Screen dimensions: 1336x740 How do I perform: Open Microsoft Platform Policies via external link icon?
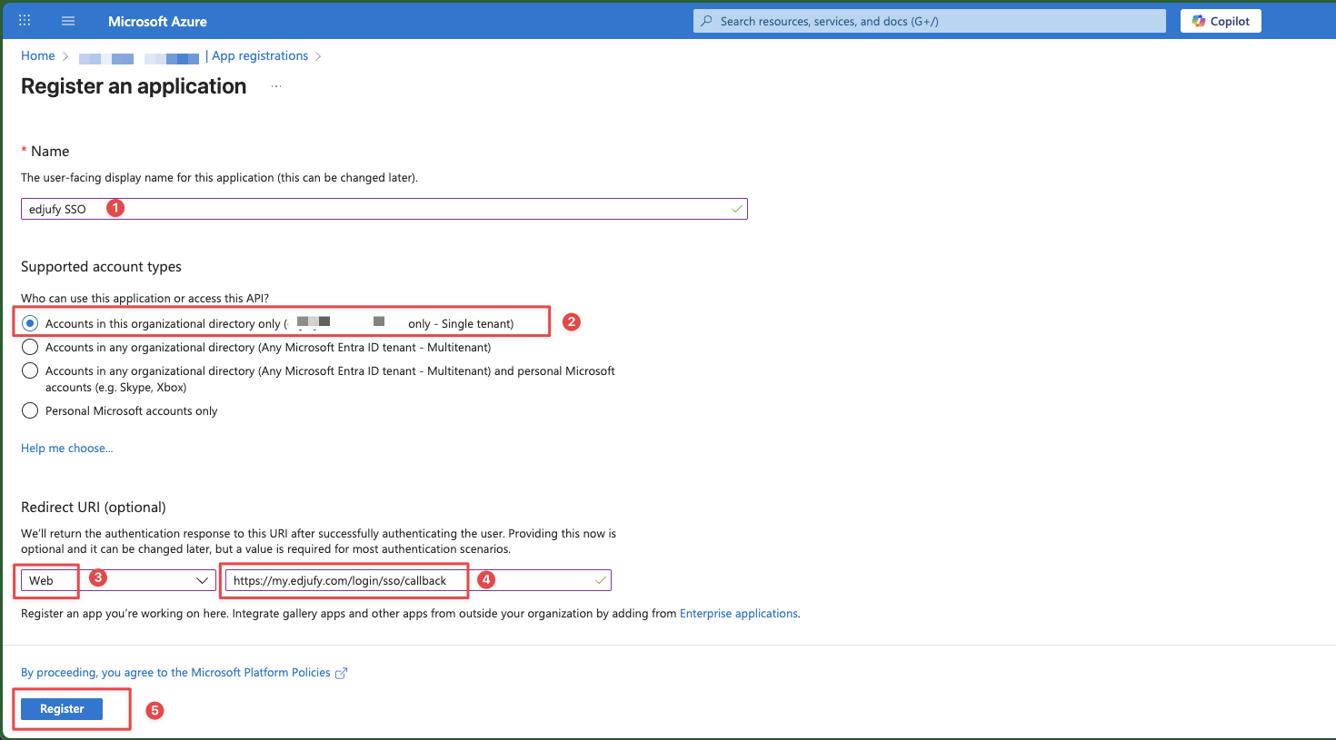click(341, 673)
